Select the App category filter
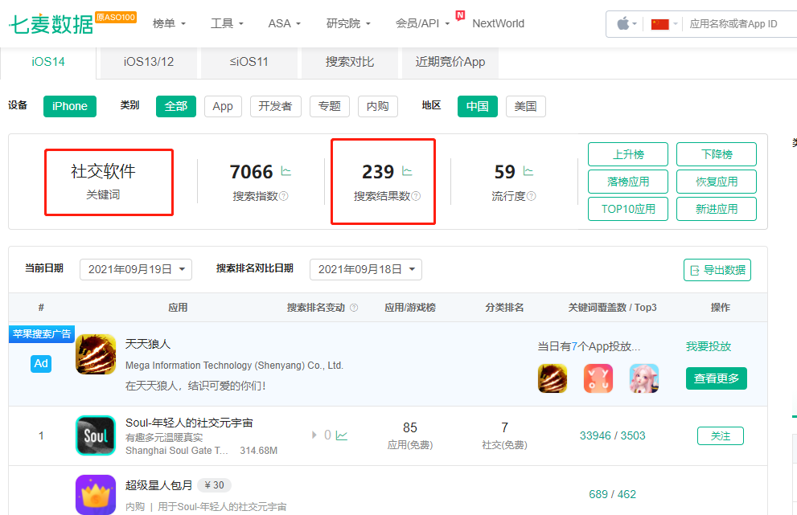The width and height of the screenshot is (797, 515). click(223, 106)
